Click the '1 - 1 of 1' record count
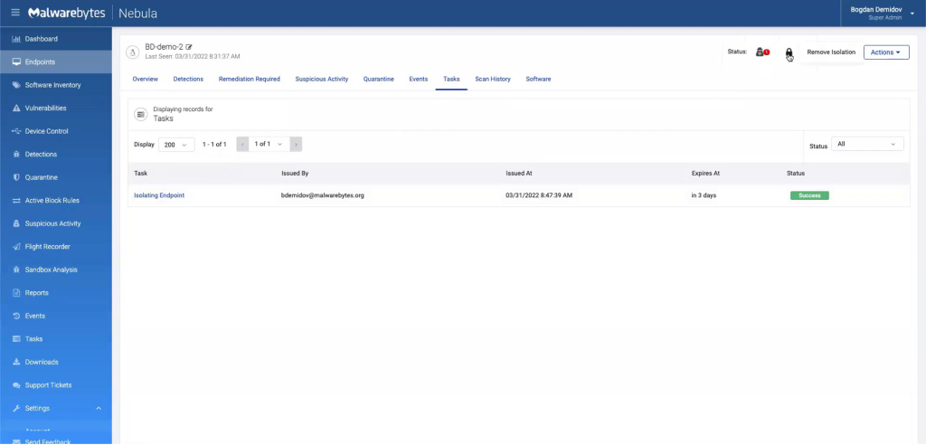 tap(214, 144)
